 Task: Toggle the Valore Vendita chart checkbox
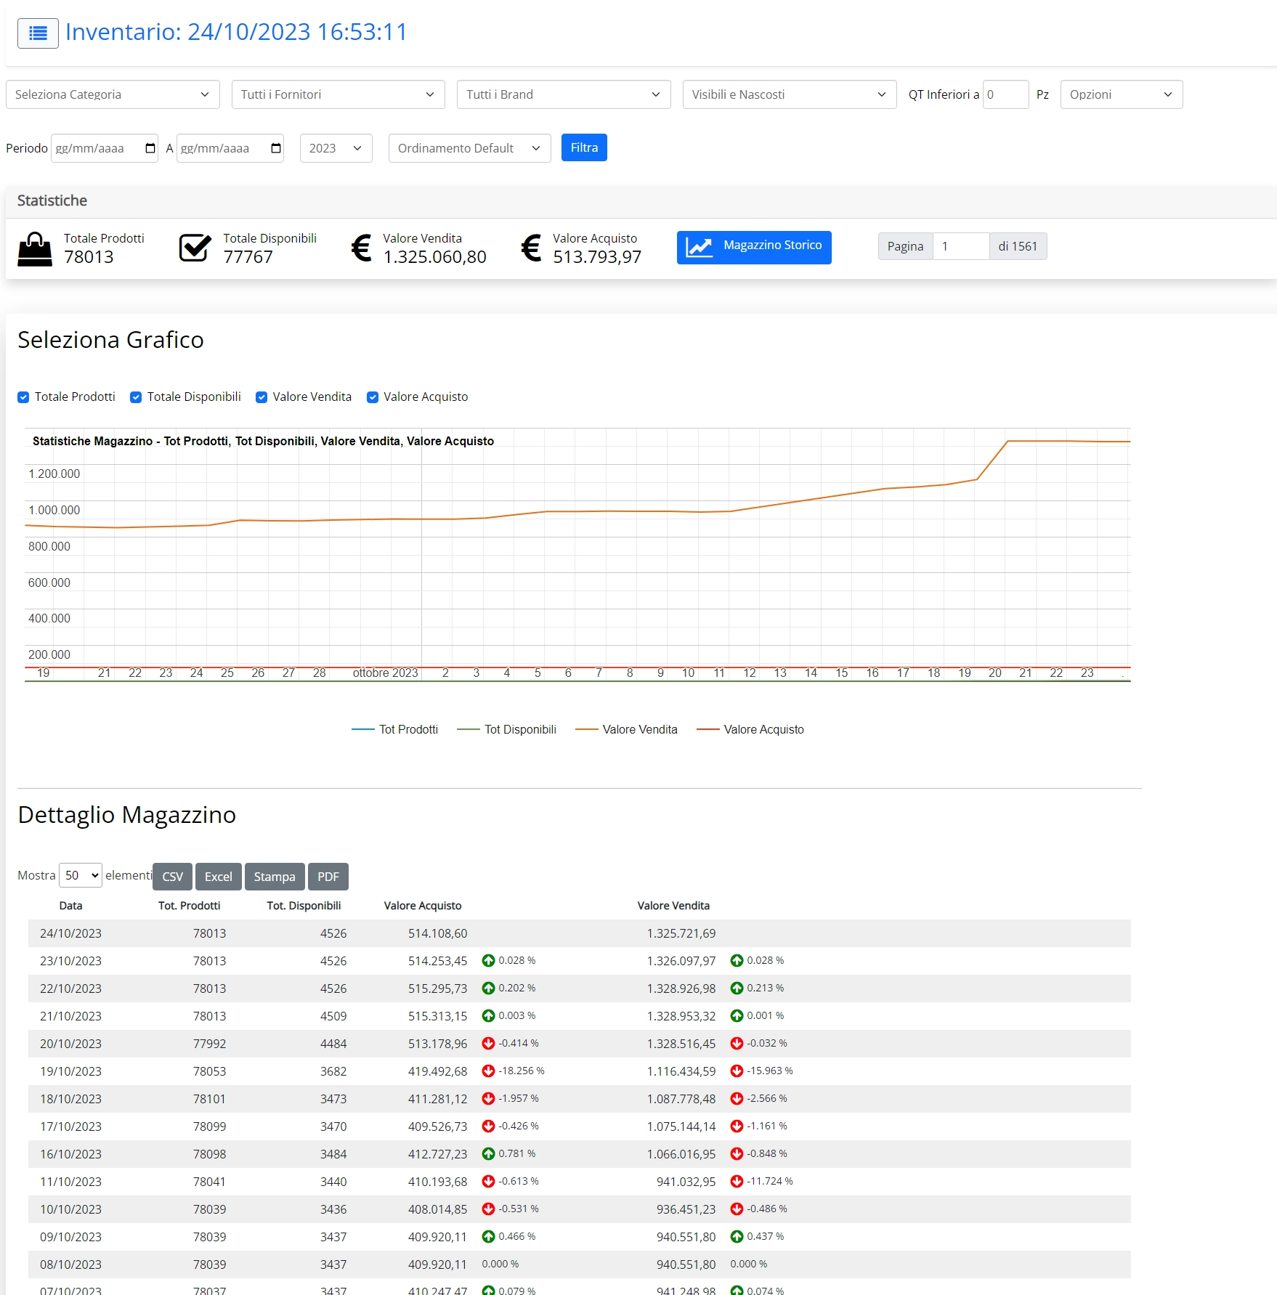click(262, 397)
